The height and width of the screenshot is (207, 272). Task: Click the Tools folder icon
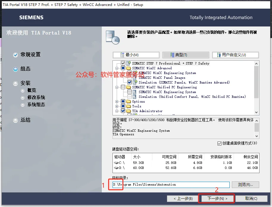pyautogui.click(x=129, y=106)
